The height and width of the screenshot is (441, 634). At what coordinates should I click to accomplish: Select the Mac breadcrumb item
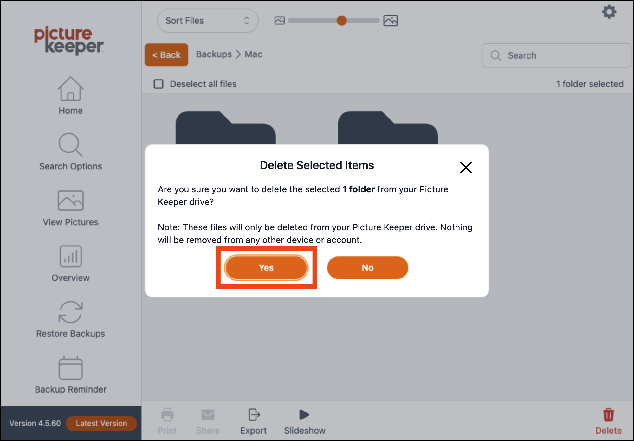point(253,54)
